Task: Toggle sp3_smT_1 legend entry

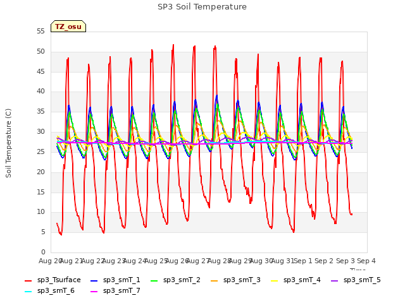Action: (x=115, y=280)
